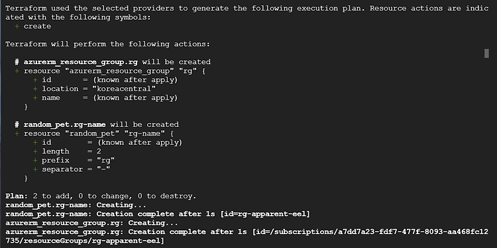Click the green plus before create
This screenshot has height=248, width=497.
click(x=17, y=26)
